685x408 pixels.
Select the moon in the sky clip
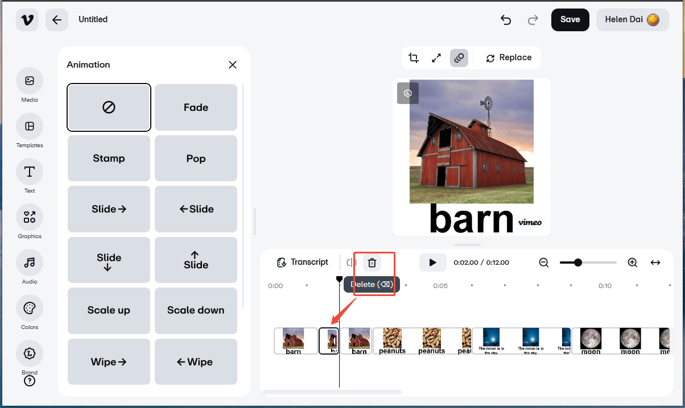tap(522, 341)
